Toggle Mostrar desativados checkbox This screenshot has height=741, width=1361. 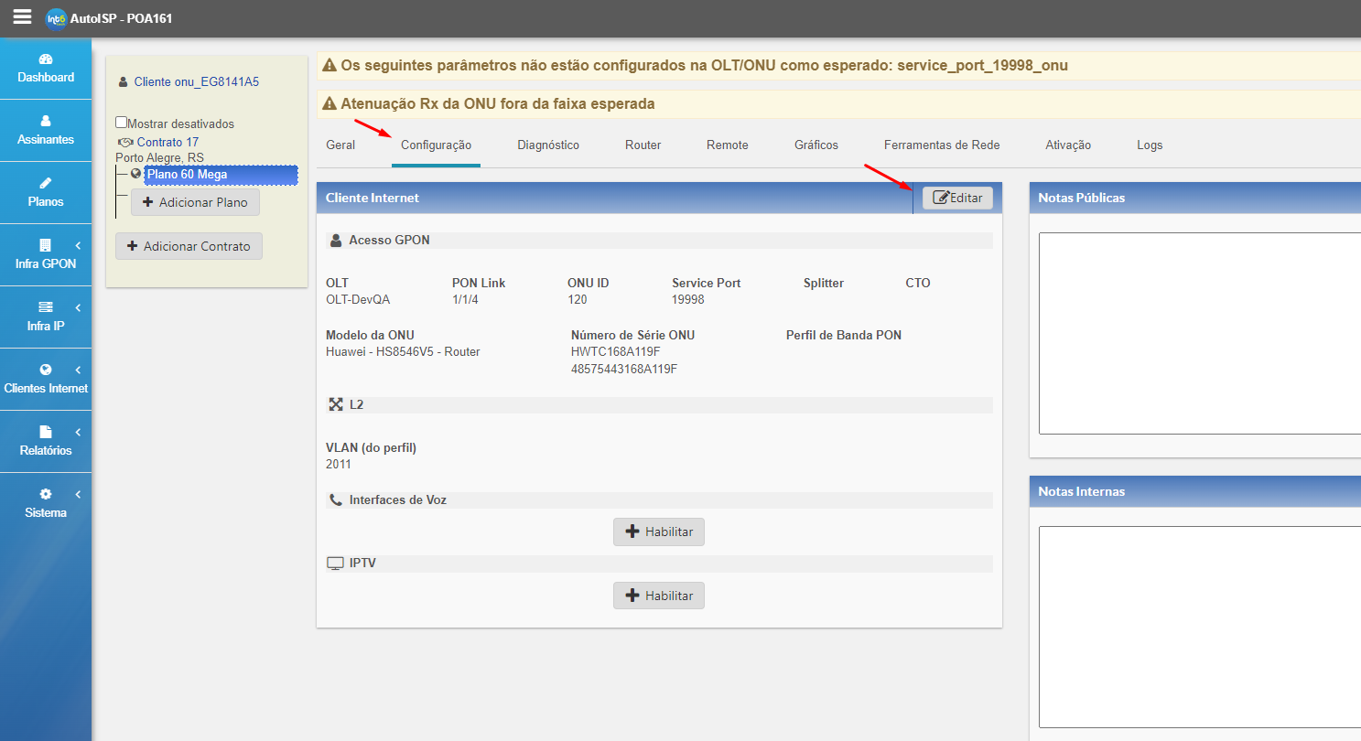tap(122, 123)
